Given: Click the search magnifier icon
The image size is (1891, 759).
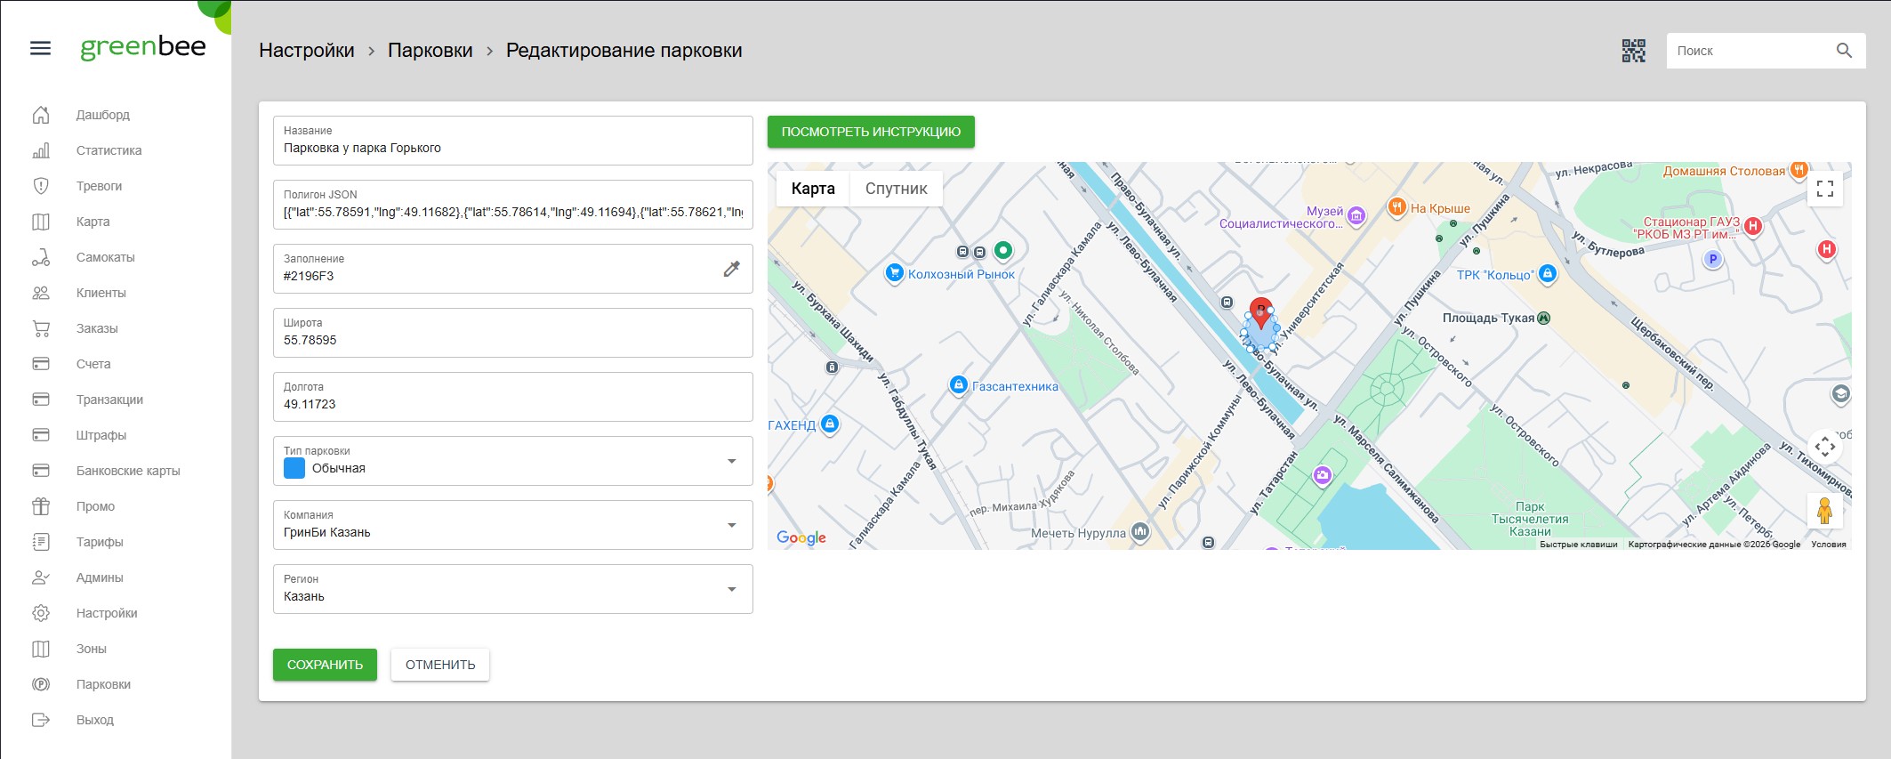Looking at the screenshot, I should pyautogui.click(x=1844, y=51).
